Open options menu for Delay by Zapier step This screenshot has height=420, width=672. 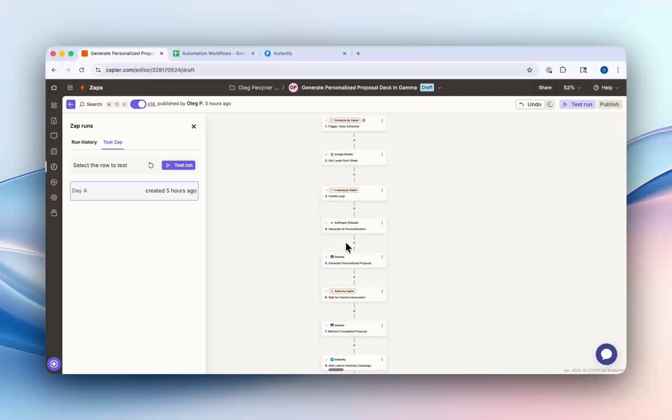(x=382, y=291)
